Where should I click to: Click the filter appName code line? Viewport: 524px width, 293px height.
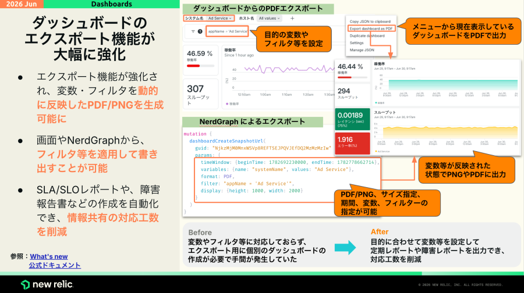coord(247,184)
